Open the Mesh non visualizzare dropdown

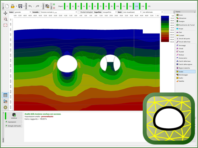(132, 12)
